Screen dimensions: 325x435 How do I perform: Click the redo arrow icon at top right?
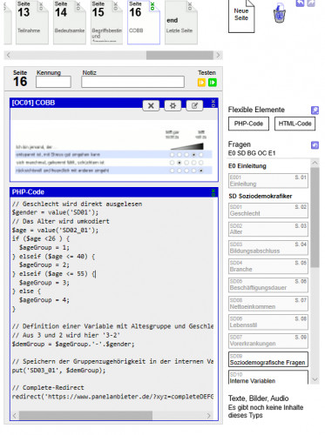coord(311,3)
